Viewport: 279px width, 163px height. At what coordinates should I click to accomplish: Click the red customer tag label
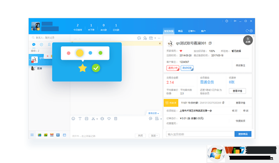(x=173, y=68)
